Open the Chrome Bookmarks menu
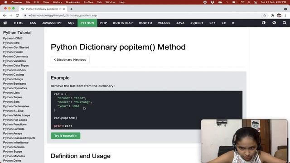Image resolution: width=290 pixels, height=163 pixels. tap(72, 2)
